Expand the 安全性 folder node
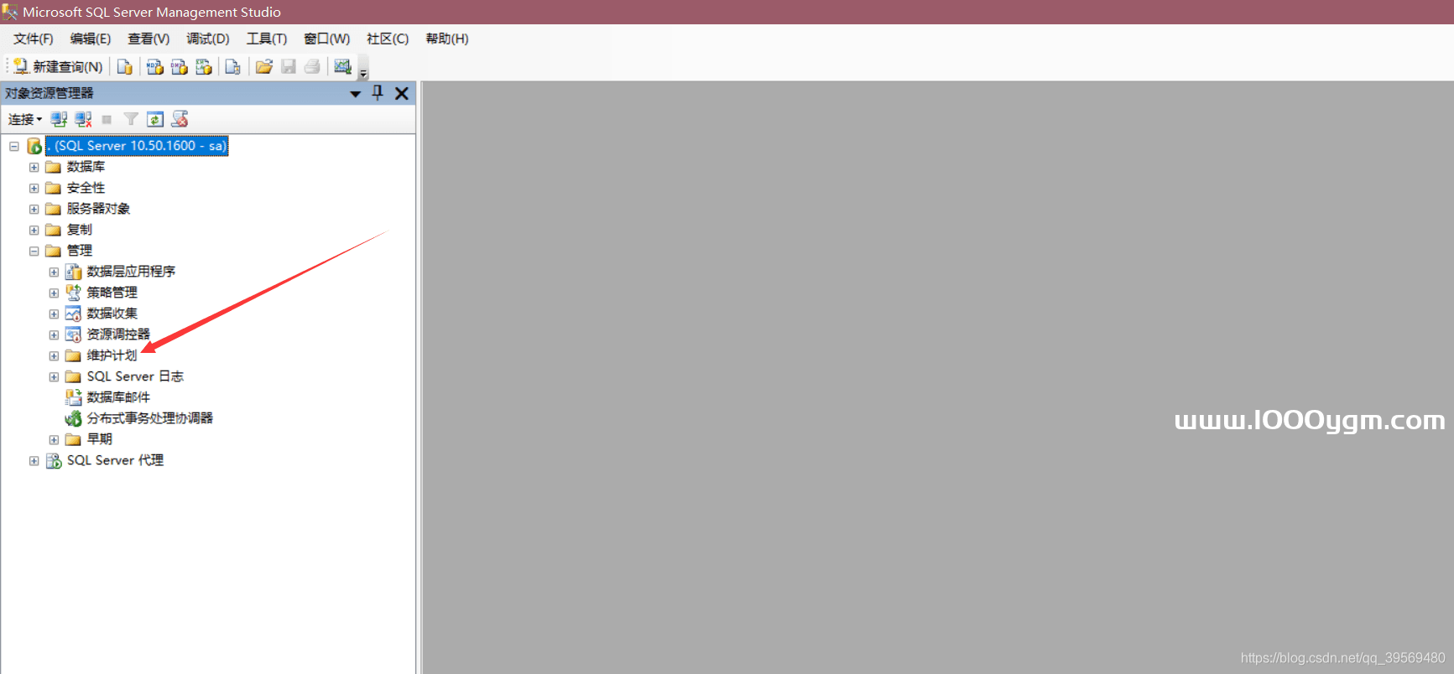The width and height of the screenshot is (1454, 674). [x=34, y=188]
